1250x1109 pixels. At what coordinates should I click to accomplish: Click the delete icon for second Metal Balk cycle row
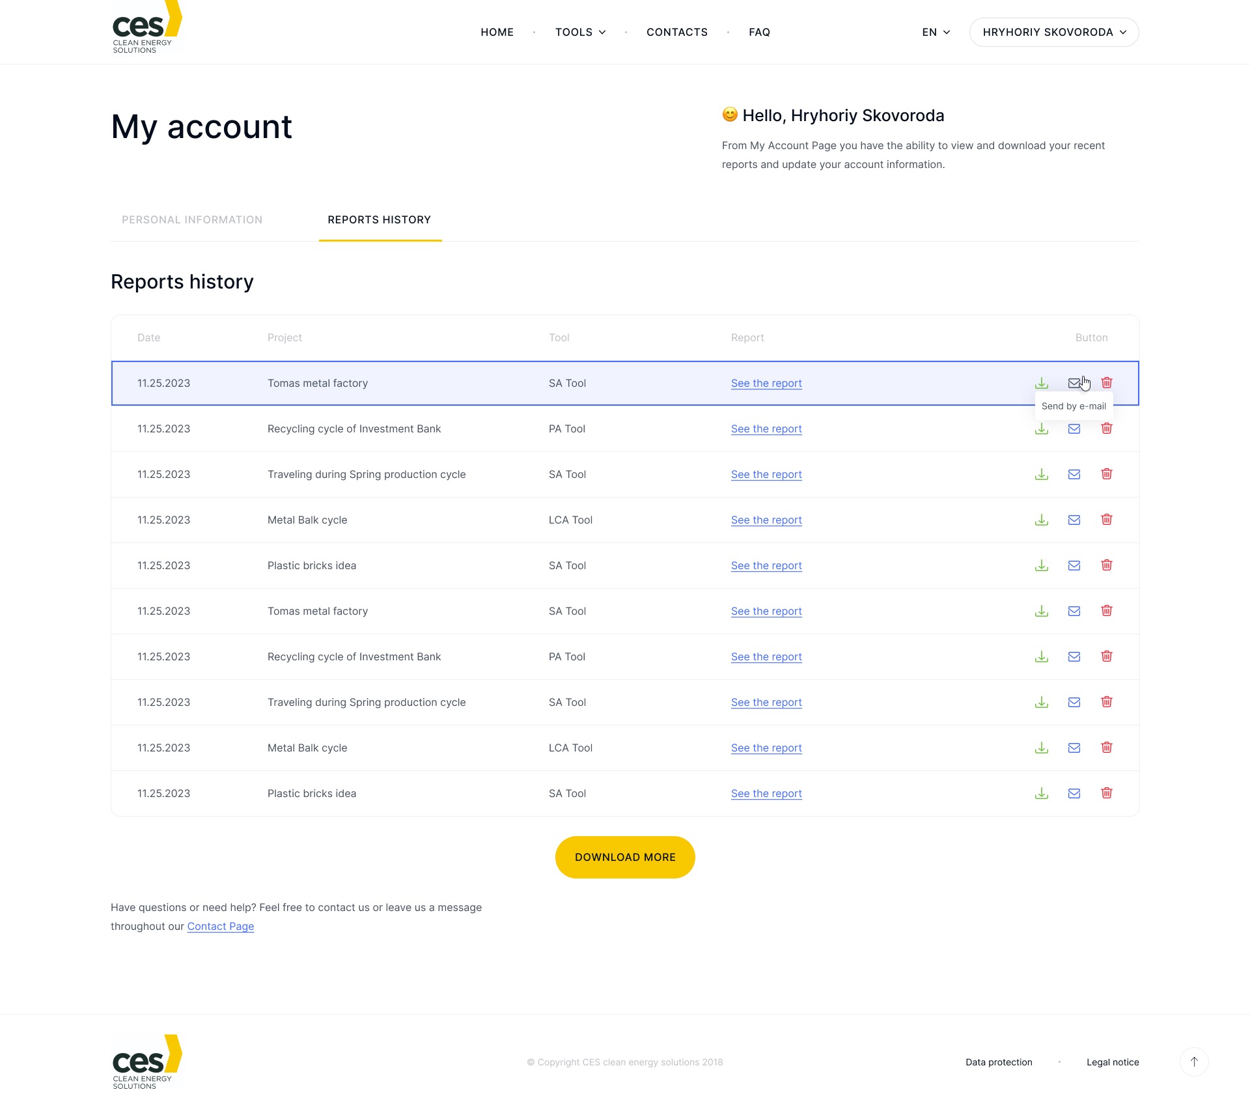[x=1107, y=747]
